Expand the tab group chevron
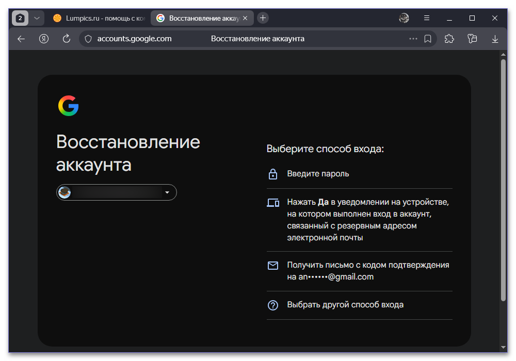 [x=37, y=18]
